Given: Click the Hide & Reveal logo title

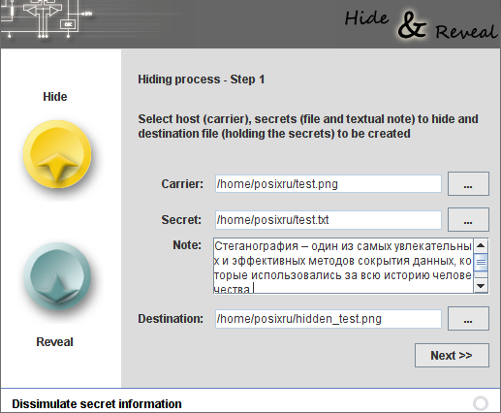Looking at the screenshot, I should 421,26.
